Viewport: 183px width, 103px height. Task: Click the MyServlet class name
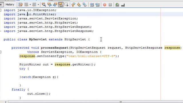coord(38,39)
